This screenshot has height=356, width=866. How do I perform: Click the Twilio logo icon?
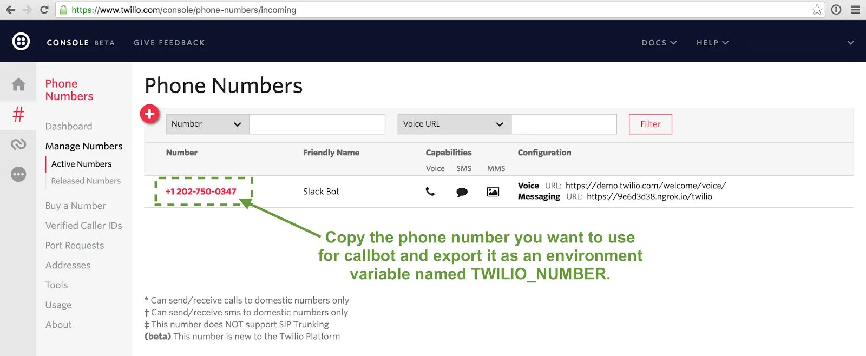pos(21,42)
